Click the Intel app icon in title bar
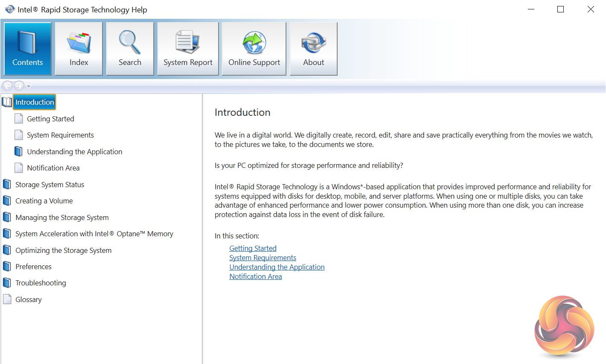The width and height of the screenshot is (606, 364). point(10,9)
